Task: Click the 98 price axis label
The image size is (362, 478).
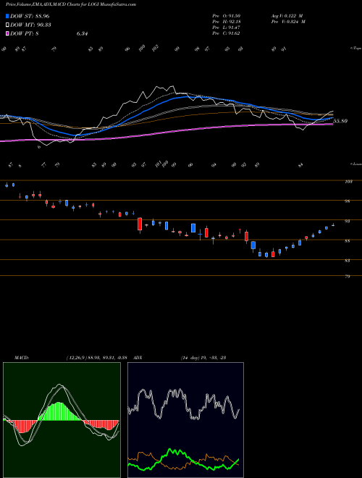Action: [348, 201]
